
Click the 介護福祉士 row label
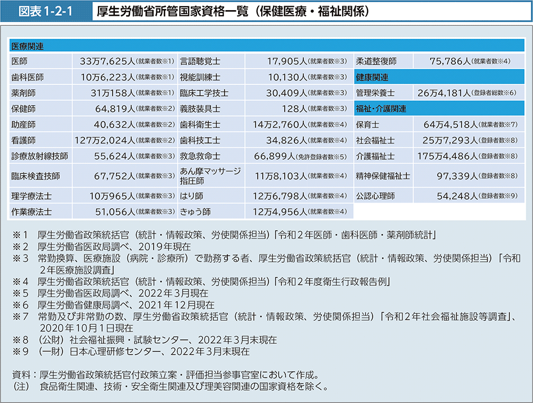click(376, 156)
